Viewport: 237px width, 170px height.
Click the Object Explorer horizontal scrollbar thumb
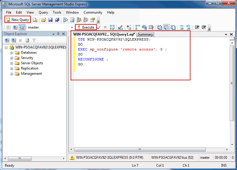pos(20,159)
